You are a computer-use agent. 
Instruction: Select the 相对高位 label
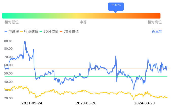(x=155, y=22)
